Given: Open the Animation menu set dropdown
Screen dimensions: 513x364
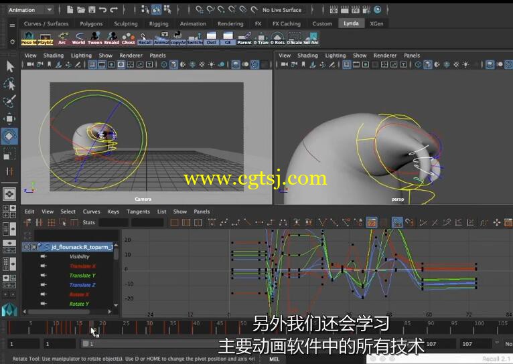Looking at the screenshot, I should [31, 10].
